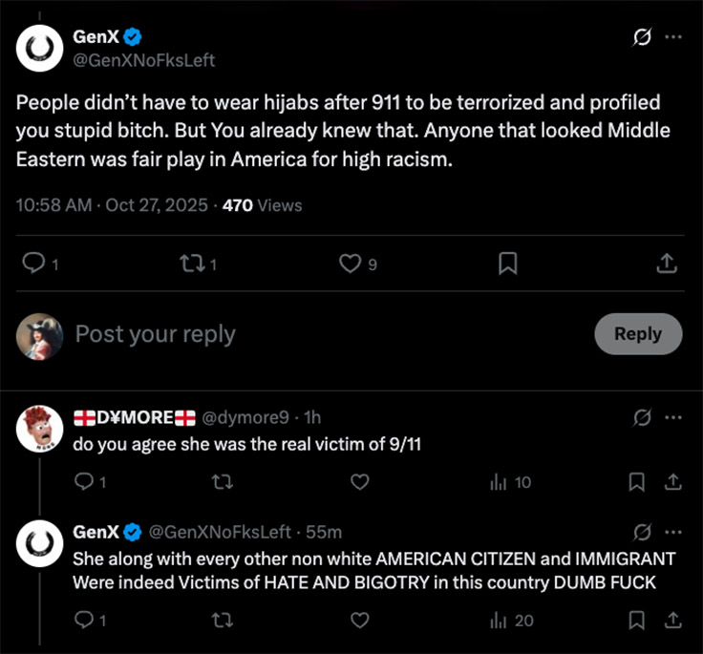
Task: Share the main GenX post
Action: tap(668, 263)
